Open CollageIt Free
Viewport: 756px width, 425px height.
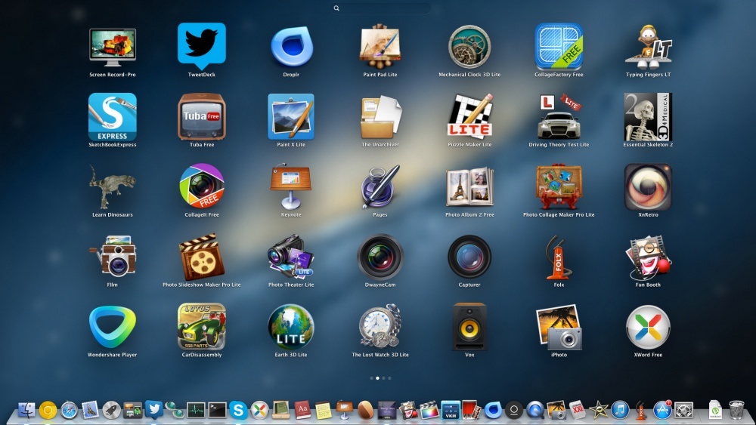(202, 186)
